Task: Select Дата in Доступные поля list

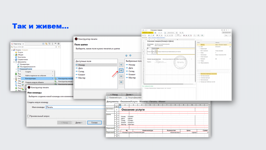Action: [96, 68]
